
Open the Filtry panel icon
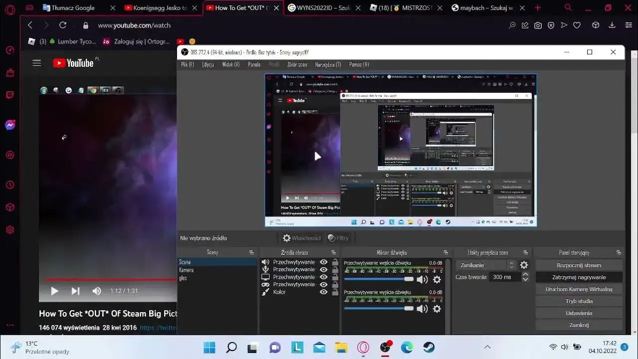tap(330, 238)
